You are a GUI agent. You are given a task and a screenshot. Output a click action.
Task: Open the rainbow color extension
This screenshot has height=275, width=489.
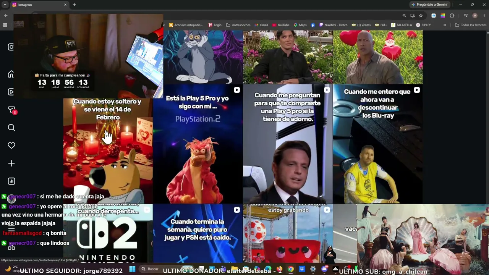(443, 16)
